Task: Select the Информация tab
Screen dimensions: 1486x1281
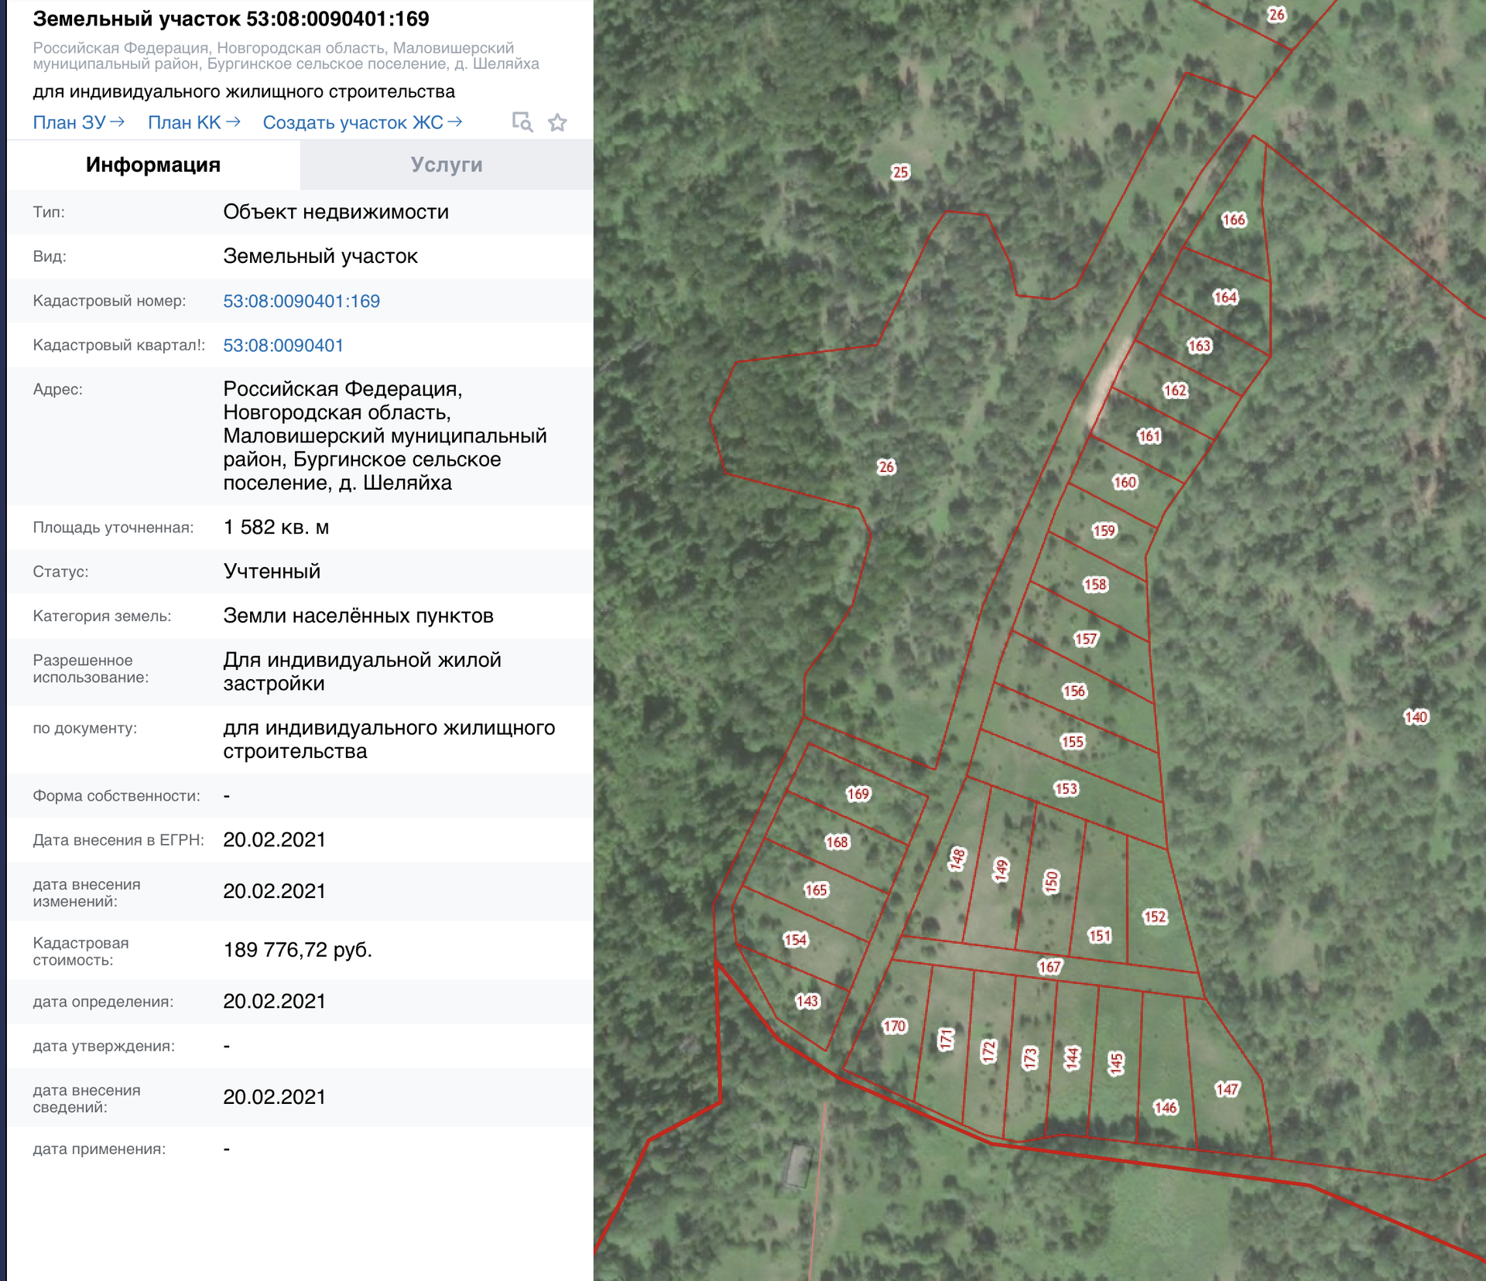Action: coord(153,165)
